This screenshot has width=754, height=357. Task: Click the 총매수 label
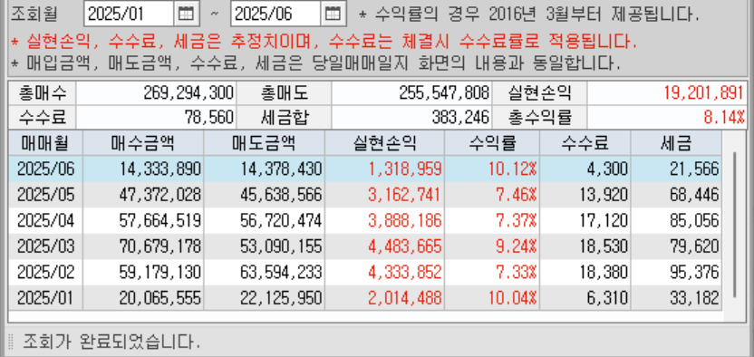point(43,92)
